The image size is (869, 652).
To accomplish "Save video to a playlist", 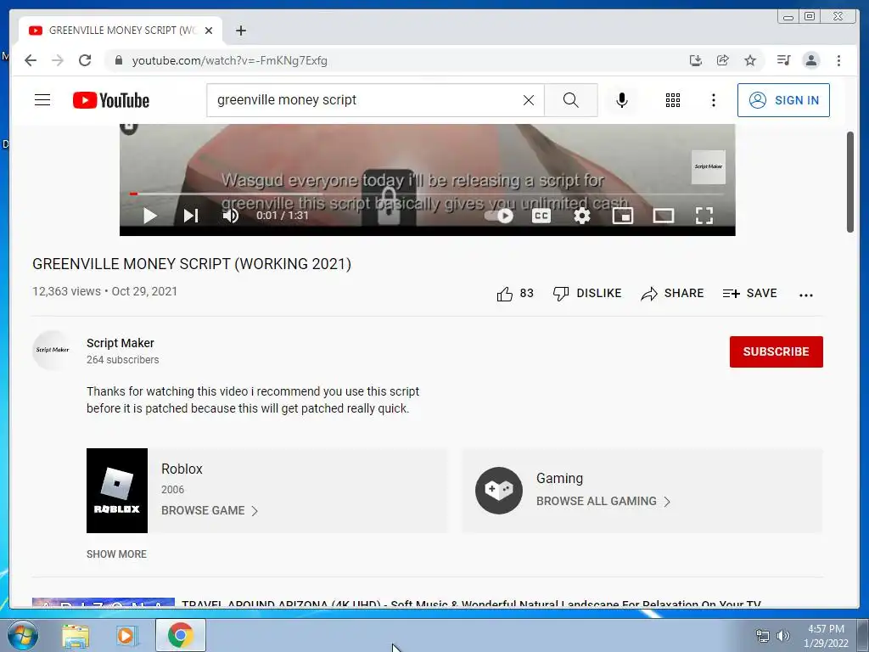I will 750,293.
